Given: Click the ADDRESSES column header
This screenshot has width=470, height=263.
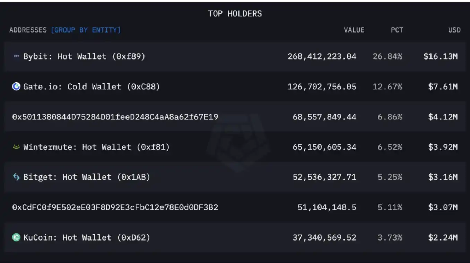Looking at the screenshot, I should 28,30.
